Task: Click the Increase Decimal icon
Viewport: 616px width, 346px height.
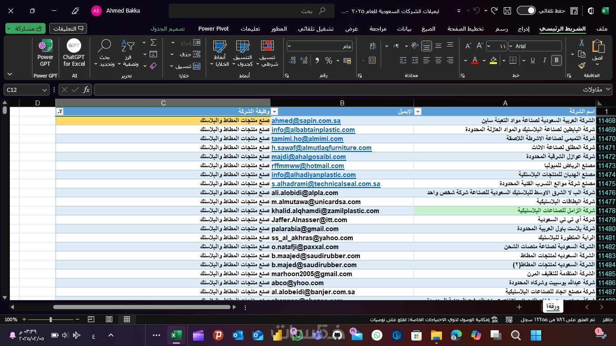Action: pos(304,60)
